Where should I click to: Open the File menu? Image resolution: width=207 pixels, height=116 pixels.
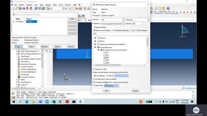[x=16, y=5]
